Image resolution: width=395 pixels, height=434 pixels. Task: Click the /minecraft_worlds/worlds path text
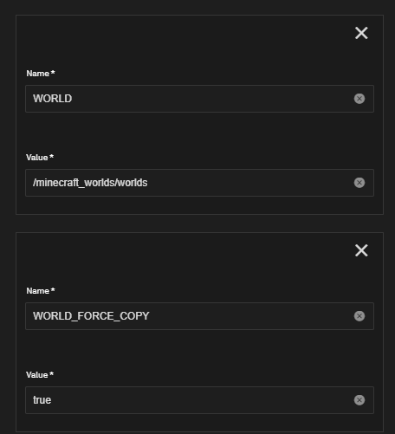click(90, 183)
